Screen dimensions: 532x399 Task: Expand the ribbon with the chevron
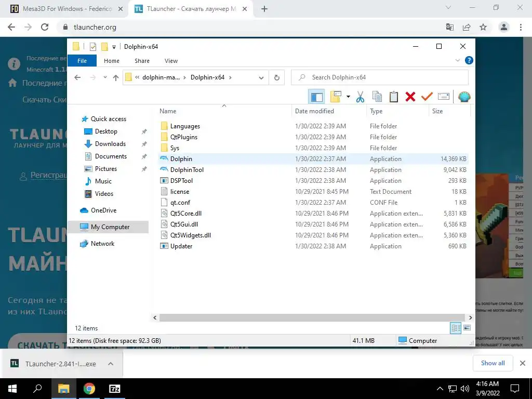tap(457, 60)
